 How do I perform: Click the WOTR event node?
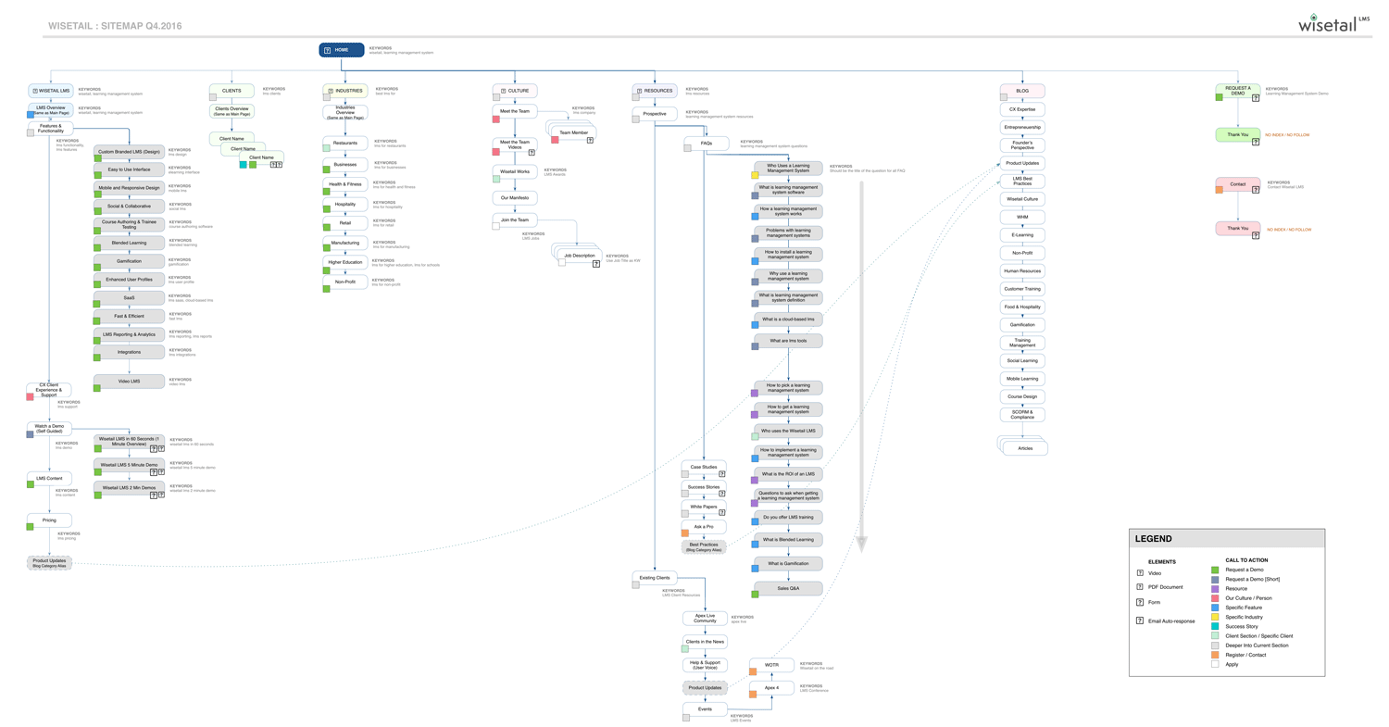coord(771,664)
